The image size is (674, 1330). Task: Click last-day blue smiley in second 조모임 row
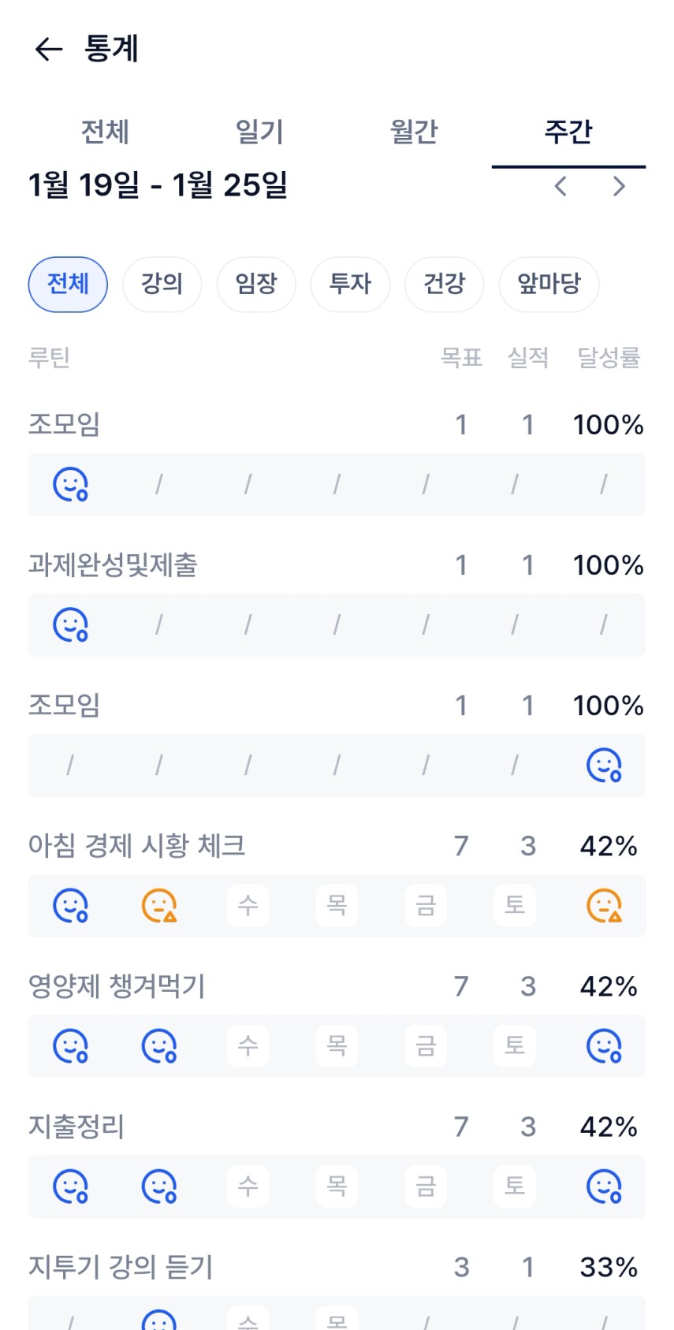tap(604, 765)
